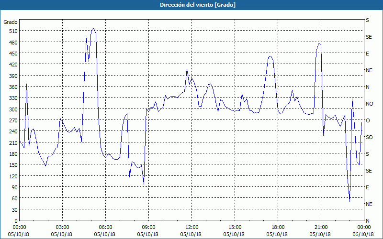Select the 09:00 time label

(148, 228)
